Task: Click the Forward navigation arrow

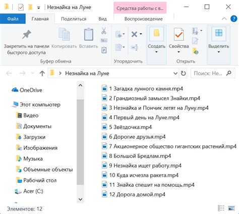Action: click(23, 73)
